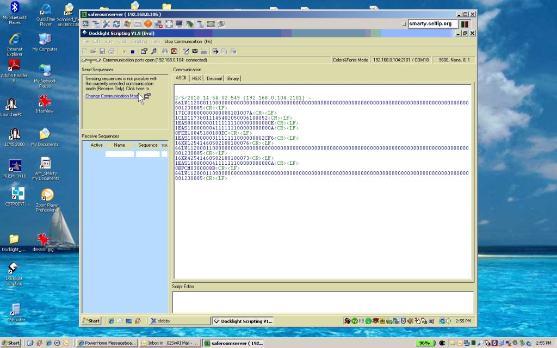Click the Windows flag icon in remote toolbar
The image size is (557, 348).
point(127,24)
